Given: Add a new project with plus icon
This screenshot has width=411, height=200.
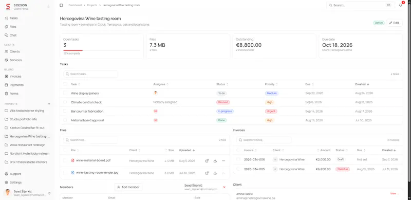Looking at the screenshot, I should click(x=49, y=104).
